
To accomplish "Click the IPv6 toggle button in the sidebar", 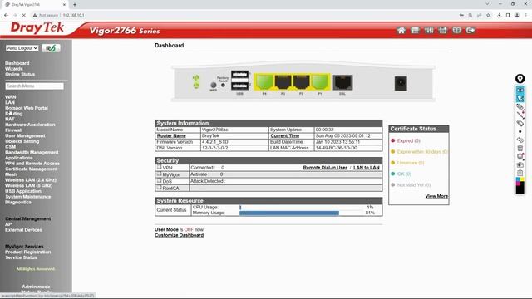I will point(52,48).
